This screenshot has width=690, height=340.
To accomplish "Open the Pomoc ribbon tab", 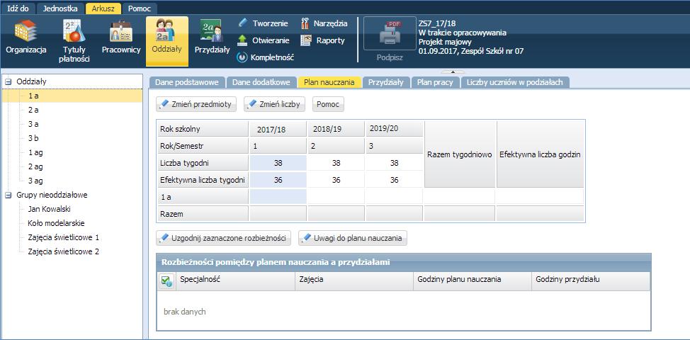I will click(x=140, y=8).
